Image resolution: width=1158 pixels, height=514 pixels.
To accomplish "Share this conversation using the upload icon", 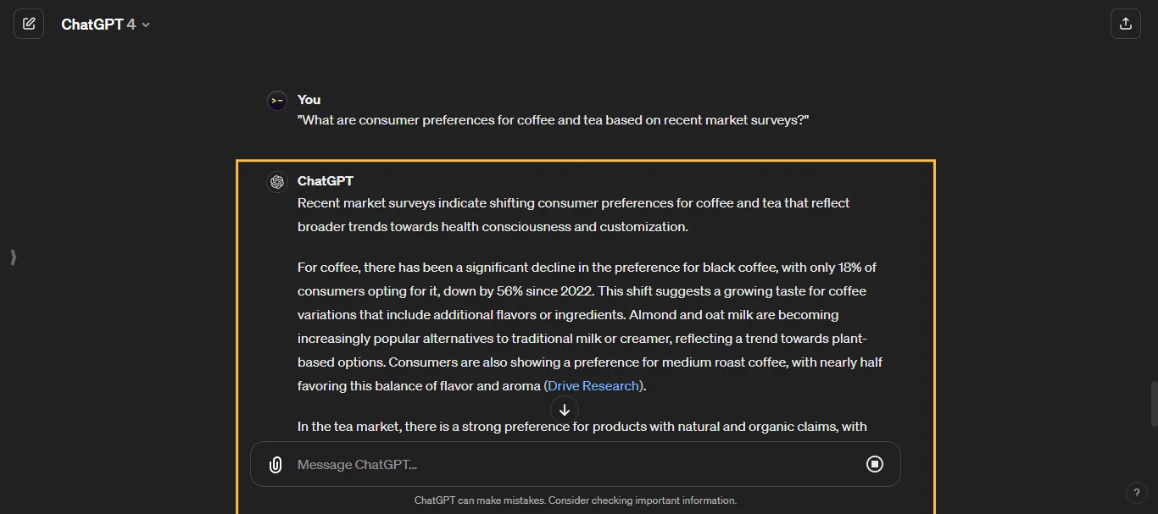I will pyautogui.click(x=1126, y=24).
